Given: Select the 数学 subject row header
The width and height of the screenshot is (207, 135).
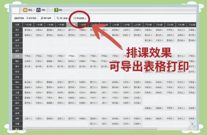Looking at the screenshot, I should tap(17, 35).
